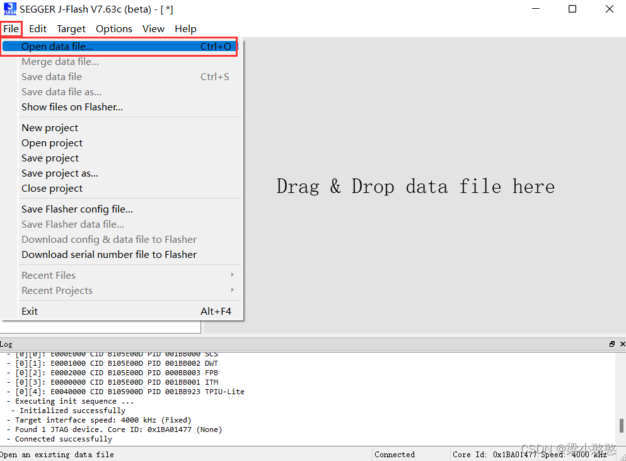626x461 pixels.
Task: Choose Open data file... entry
Action: 119,46
